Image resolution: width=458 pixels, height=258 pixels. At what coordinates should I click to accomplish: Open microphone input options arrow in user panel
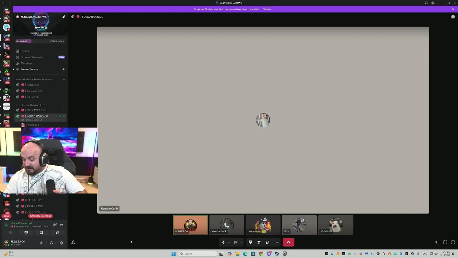click(x=45, y=243)
